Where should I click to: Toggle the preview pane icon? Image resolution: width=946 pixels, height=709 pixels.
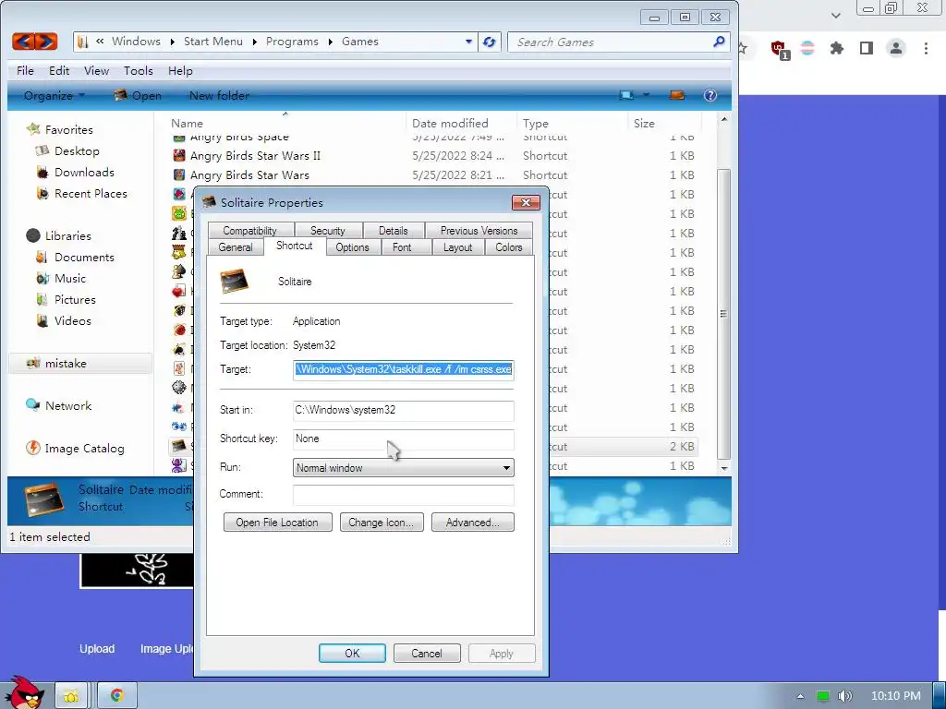point(677,95)
